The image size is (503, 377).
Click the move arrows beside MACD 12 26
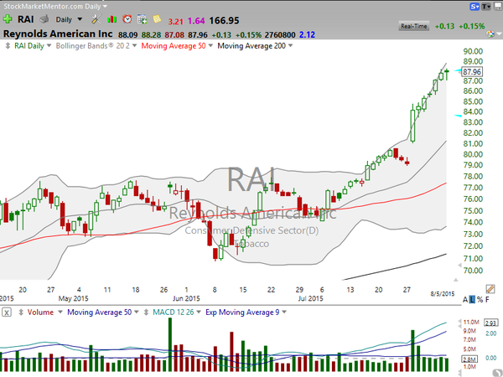[x=146, y=312]
